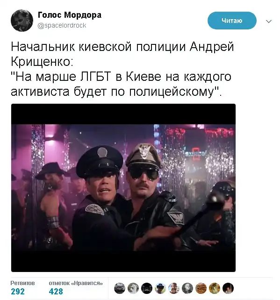Open the @spacelordrock handle link
This screenshot has width=280, height=300.
62,25
